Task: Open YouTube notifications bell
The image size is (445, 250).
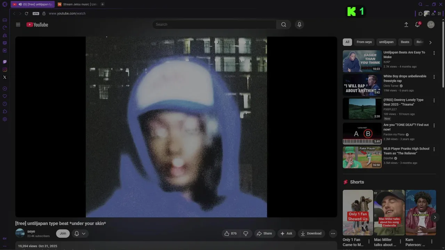Action: tap(418, 25)
